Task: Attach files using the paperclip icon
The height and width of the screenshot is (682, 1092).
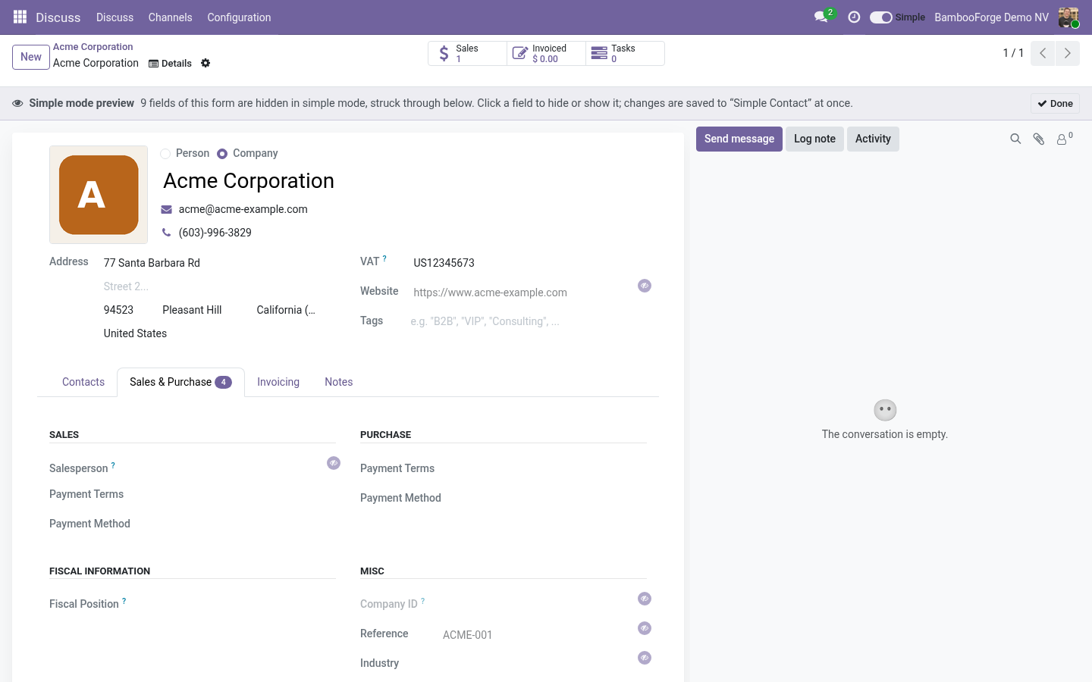Action: coord(1039,139)
